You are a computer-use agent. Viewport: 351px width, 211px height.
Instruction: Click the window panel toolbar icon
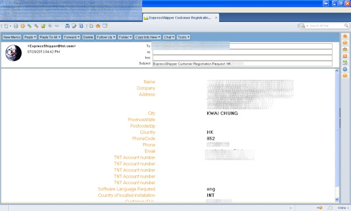pyautogui.click(x=105, y=26)
